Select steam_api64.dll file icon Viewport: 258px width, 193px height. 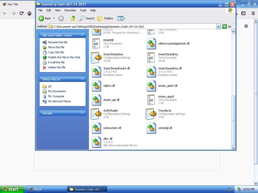click(x=151, y=86)
